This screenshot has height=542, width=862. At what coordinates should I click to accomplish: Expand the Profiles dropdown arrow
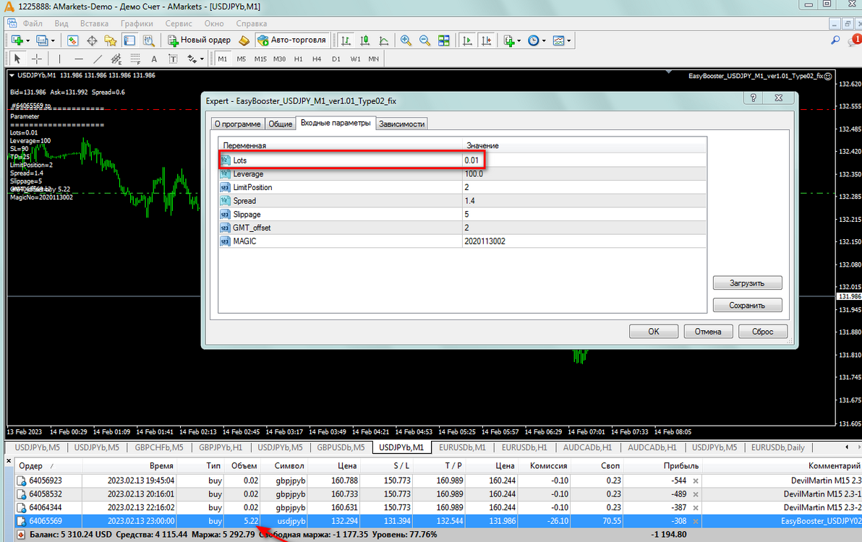(x=53, y=40)
